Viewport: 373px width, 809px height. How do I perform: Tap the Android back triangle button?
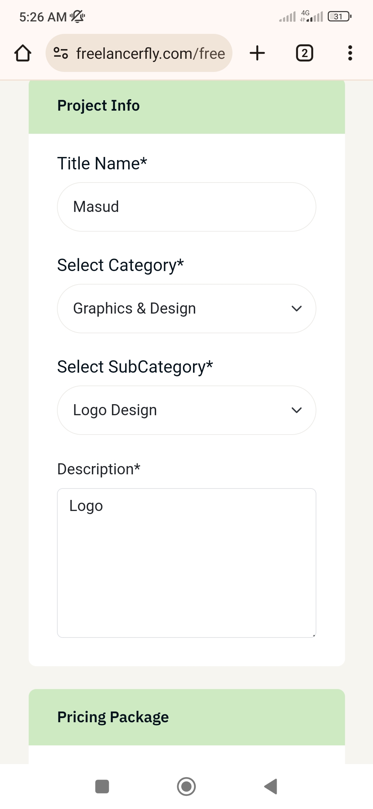pos(271,787)
